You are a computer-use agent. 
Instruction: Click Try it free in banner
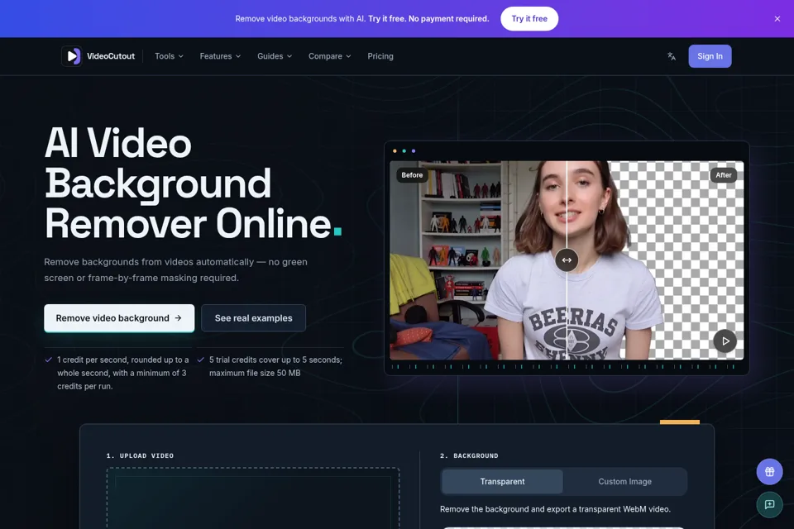[529, 19]
